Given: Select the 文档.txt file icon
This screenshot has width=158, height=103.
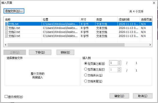Looking at the screenshot, I should click(x=7, y=24).
